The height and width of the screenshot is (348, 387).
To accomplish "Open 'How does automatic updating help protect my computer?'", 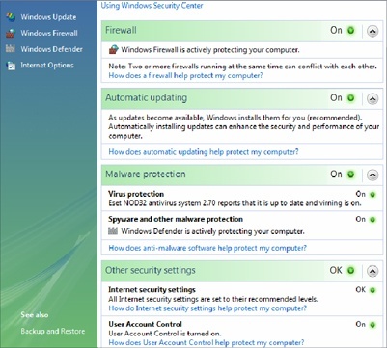I will point(204,151).
